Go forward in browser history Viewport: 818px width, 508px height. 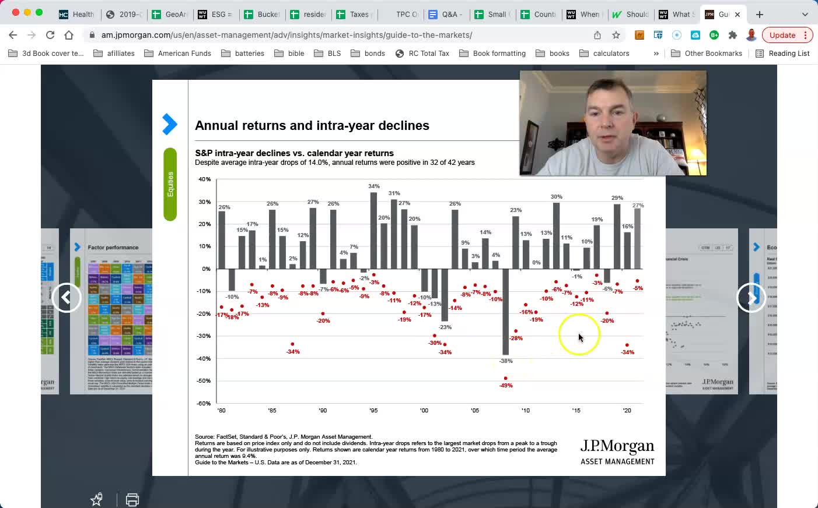[x=32, y=35]
